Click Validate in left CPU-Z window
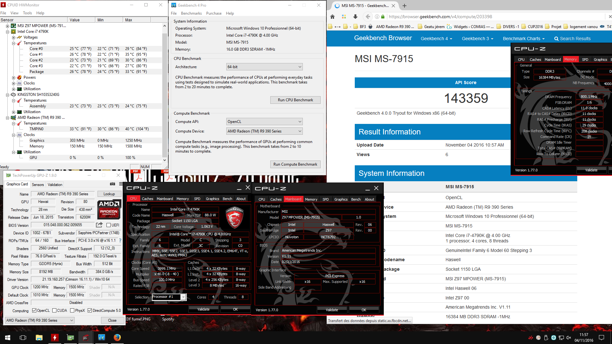612x344 pixels. [x=203, y=309]
